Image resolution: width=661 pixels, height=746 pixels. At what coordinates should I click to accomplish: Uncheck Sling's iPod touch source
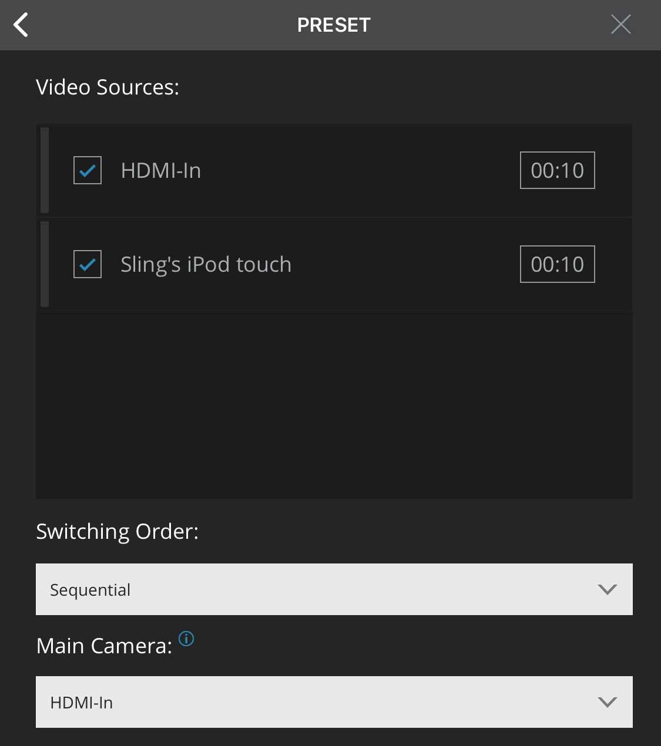tap(88, 264)
